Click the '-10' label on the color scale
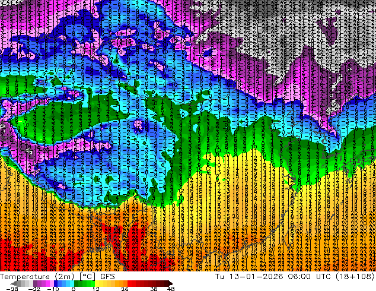This screenshot has width=376, height=291. click(x=53, y=289)
